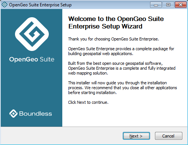
Task: Click the 'complete package for building geospatial' paragraph
Action: point(121,51)
